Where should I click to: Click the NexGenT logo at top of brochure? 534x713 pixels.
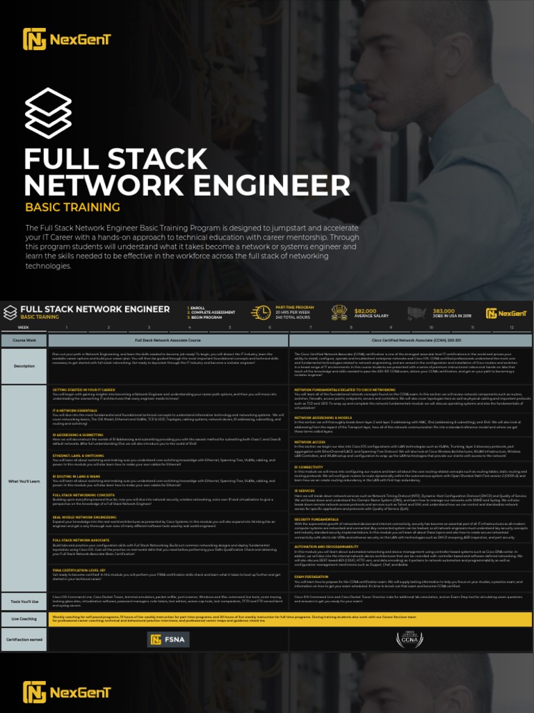pos(67,39)
